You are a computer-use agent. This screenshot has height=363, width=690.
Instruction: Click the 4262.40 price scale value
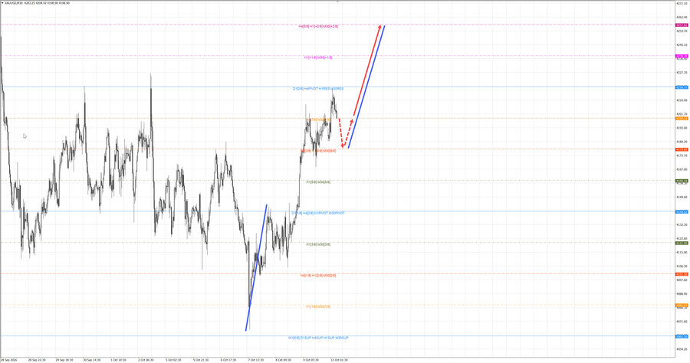pyautogui.click(x=682, y=17)
